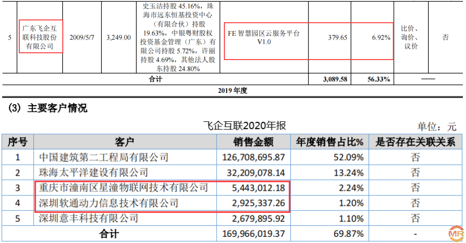Screen dimensions: 466x243
Task: Click the sales share 13.24%
Action: tap(349, 173)
